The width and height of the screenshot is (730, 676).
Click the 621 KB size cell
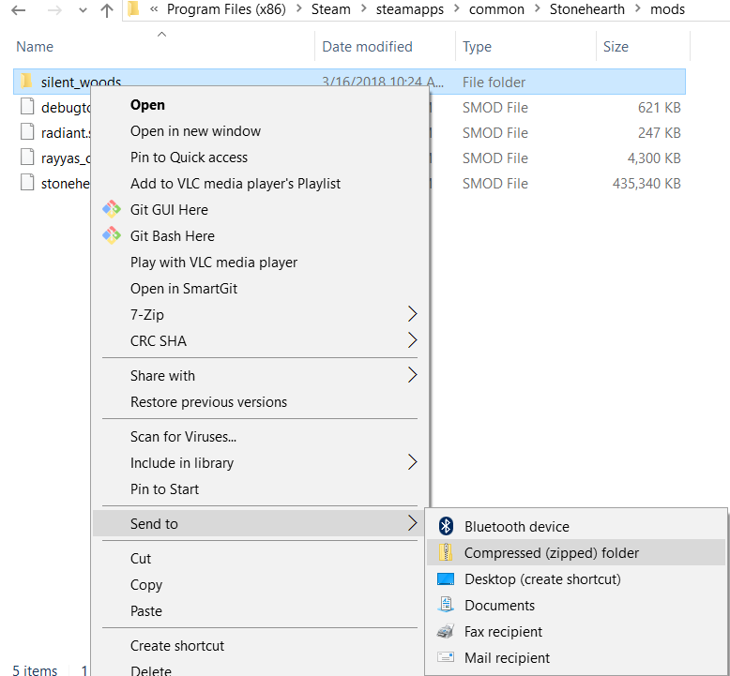(x=659, y=108)
